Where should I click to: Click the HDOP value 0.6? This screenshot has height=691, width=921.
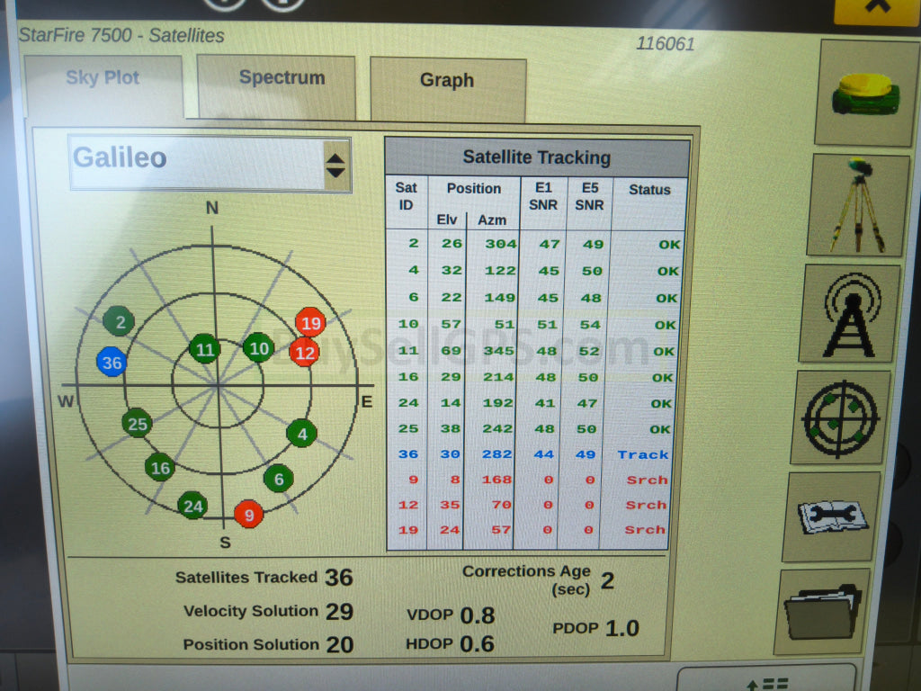[477, 644]
